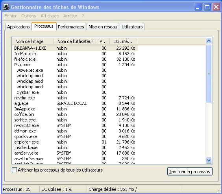Sort by Util. mé... memory column header
This screenshot has width=222, height=194.
[x=124, y=41]
